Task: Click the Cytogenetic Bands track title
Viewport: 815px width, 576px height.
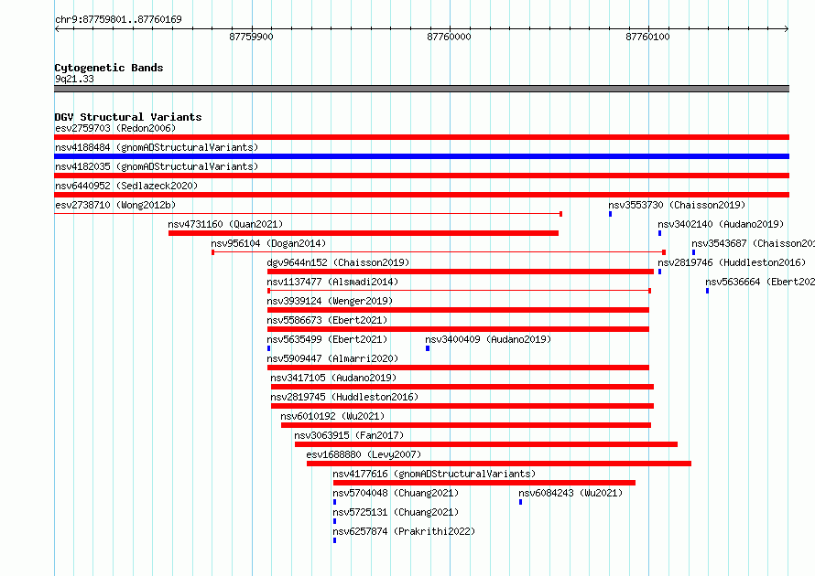Action: click(109, 68)
